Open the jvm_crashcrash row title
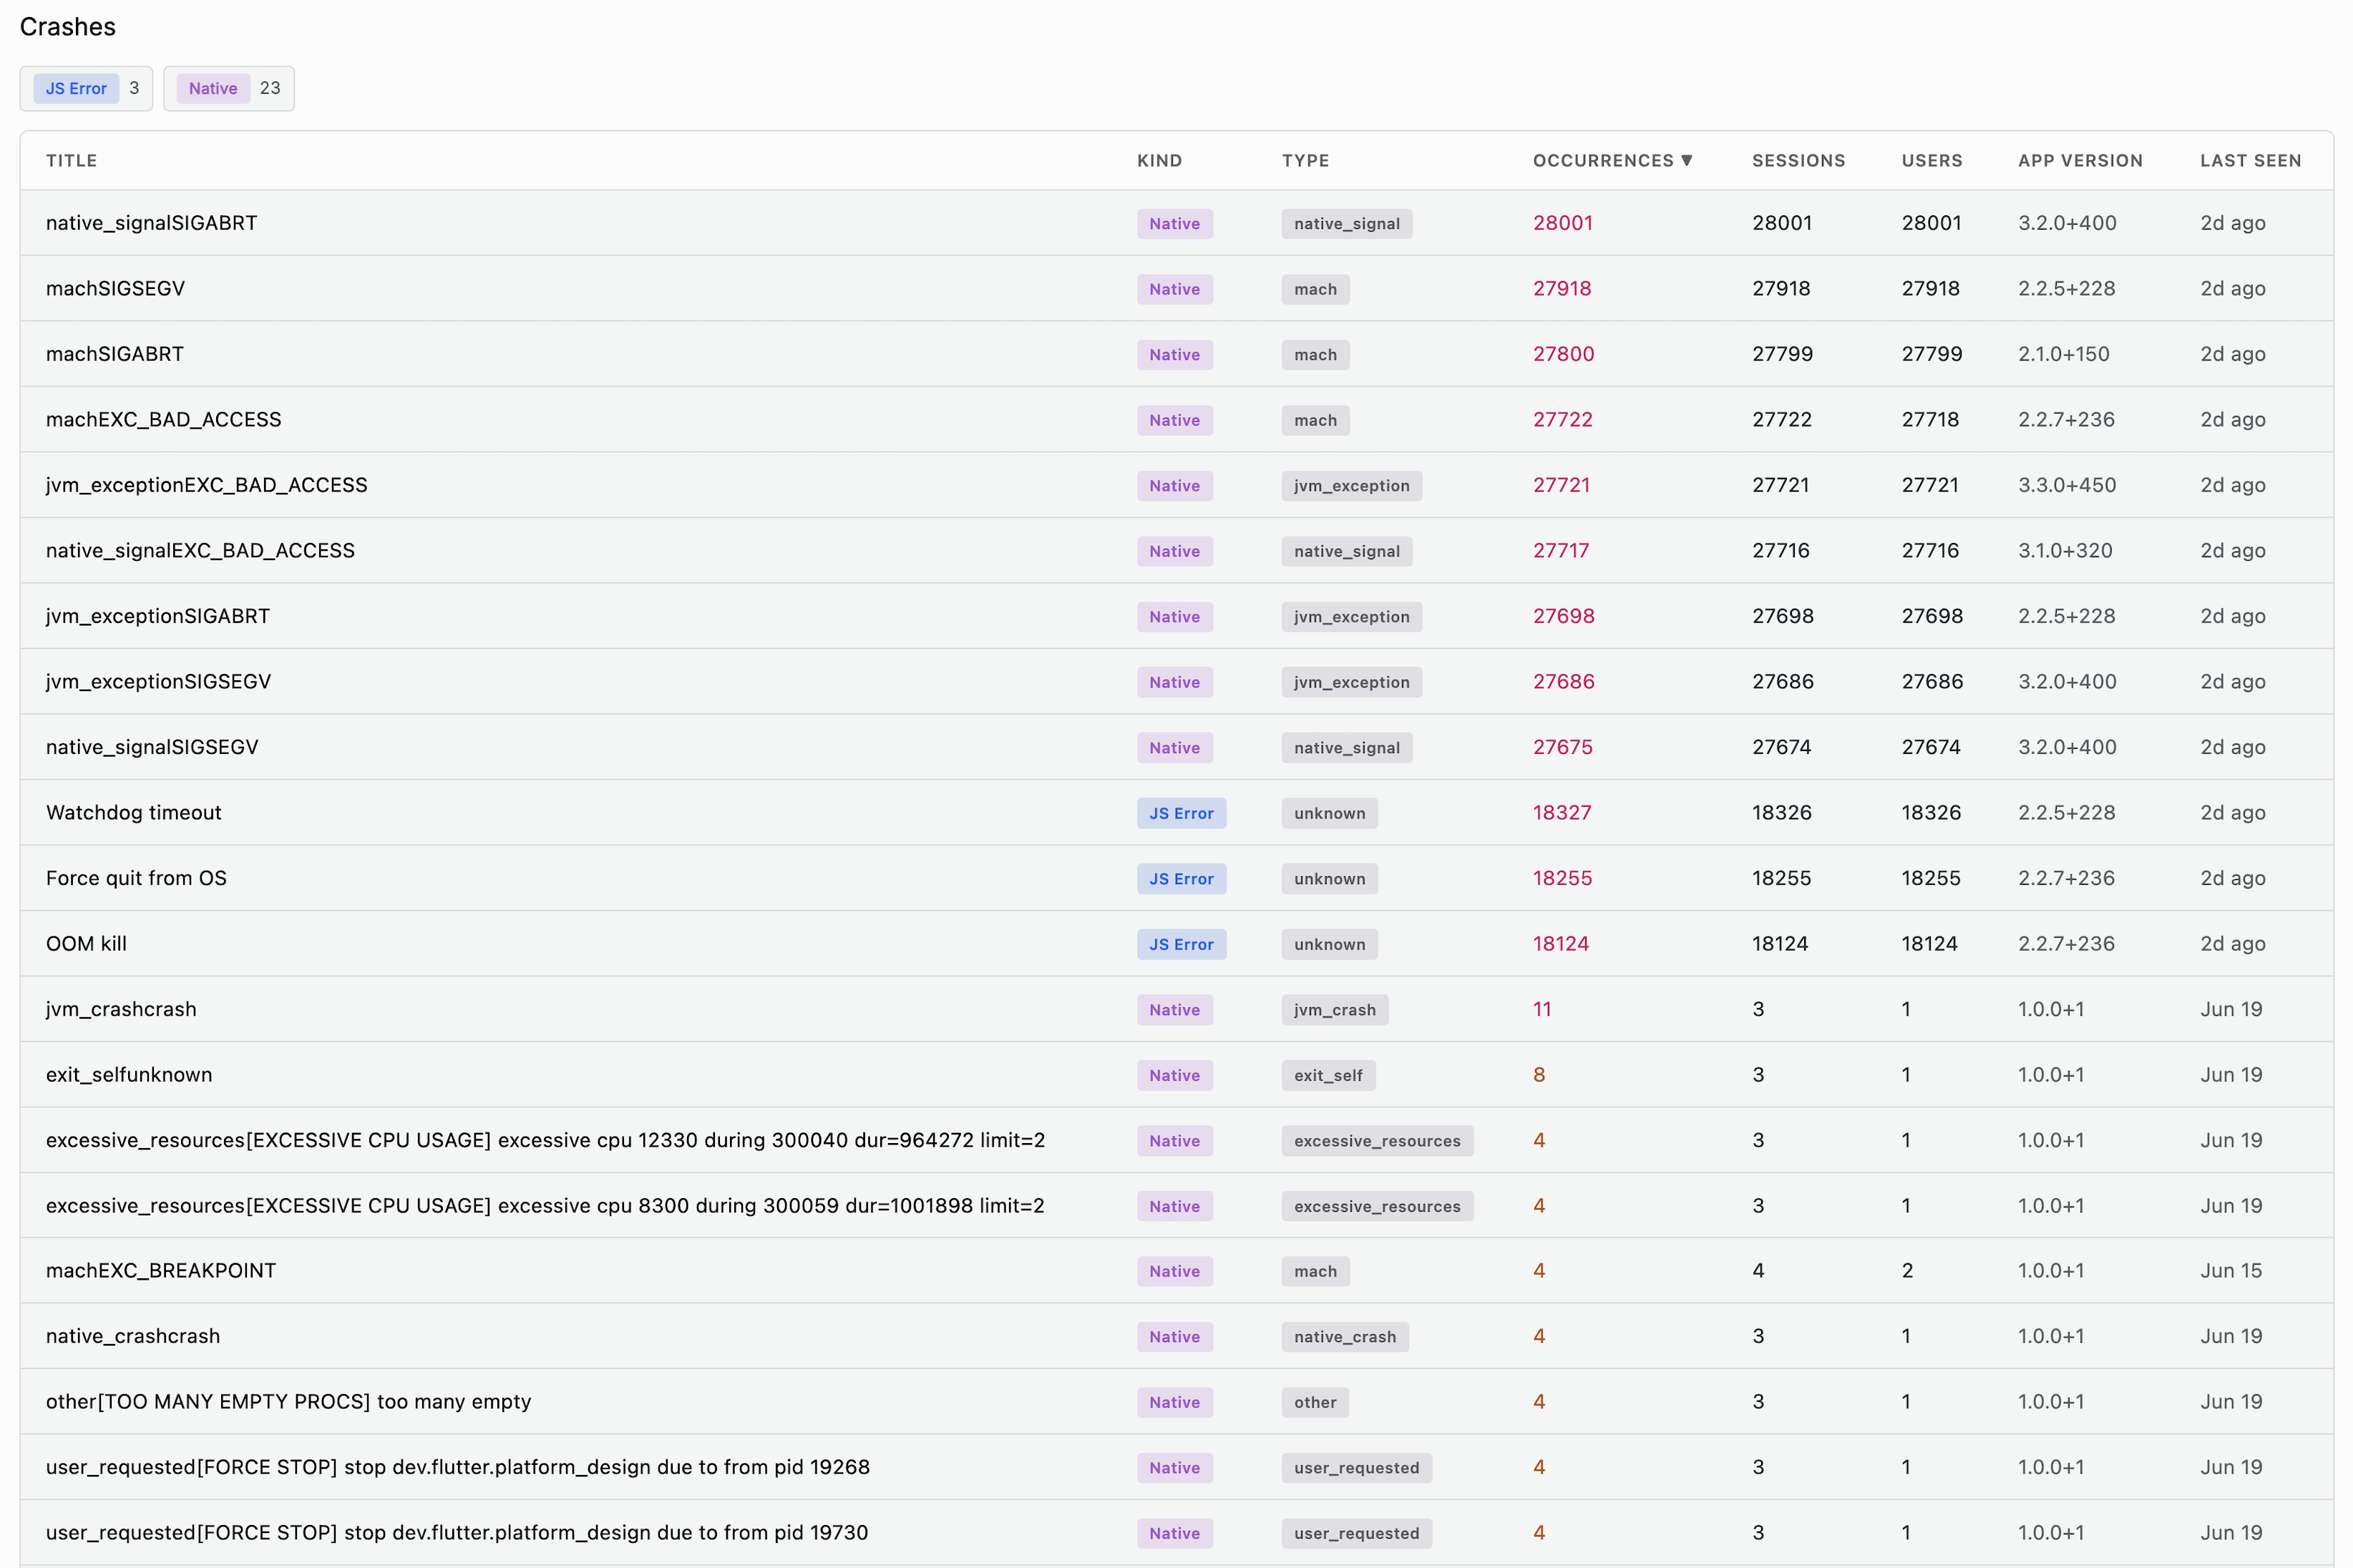Viewport: 2353px width, 1568px height. [121, 1009]
